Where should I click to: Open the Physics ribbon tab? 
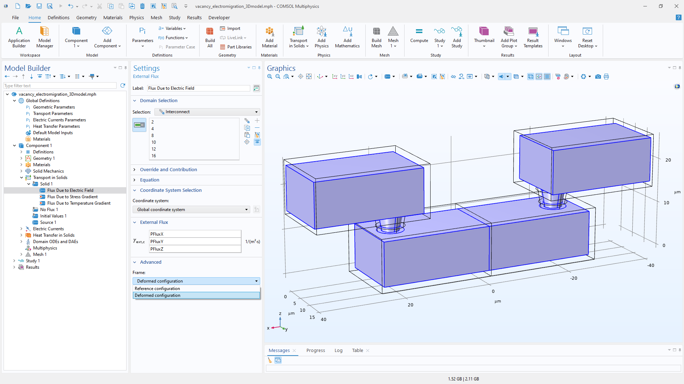point(137,17)
